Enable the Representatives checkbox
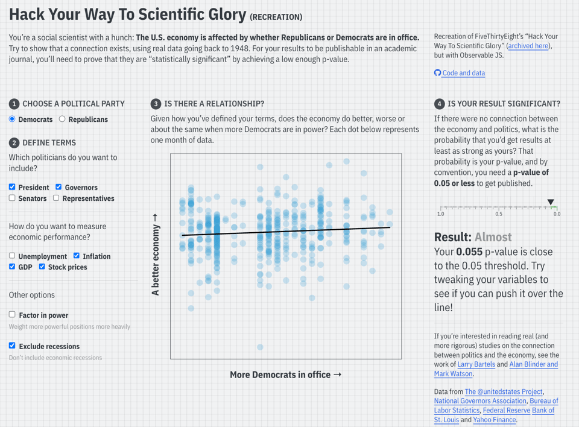Viewport: 579px width, 427px height. coord(56,198)
